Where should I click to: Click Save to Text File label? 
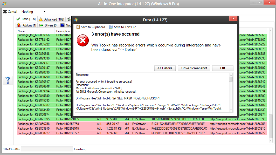tap(125, 27)
